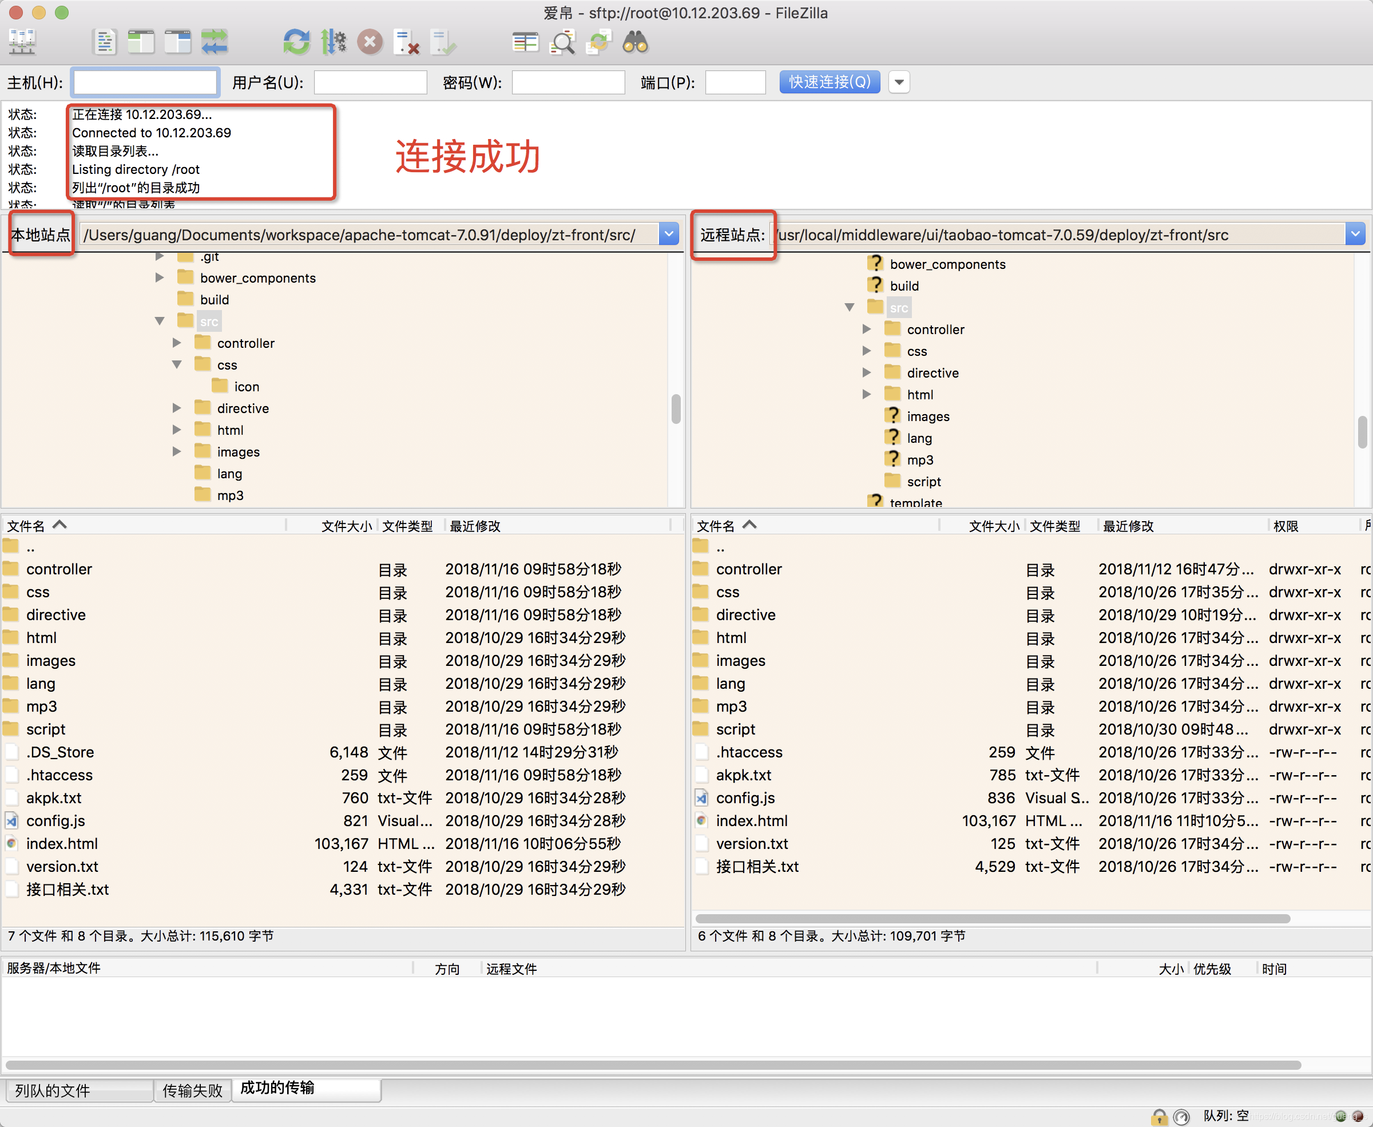Toggle synchronized browsing icon
The image size is (1373, 1127).
tap(598, 42)
